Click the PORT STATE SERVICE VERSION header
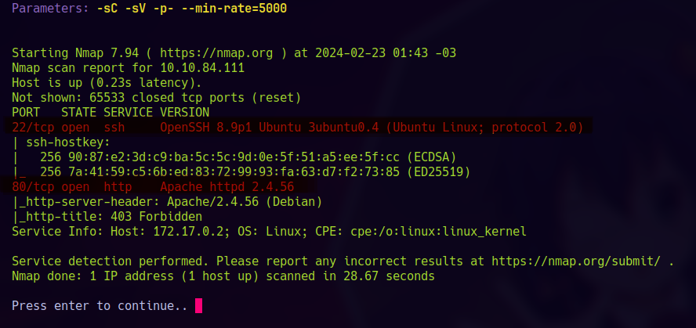 [110, 112]
